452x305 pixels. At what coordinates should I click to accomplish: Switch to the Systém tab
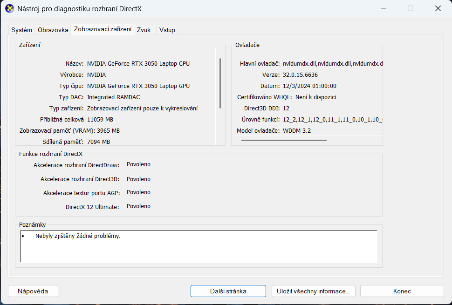pyautogui.click(x=22, y=29)
